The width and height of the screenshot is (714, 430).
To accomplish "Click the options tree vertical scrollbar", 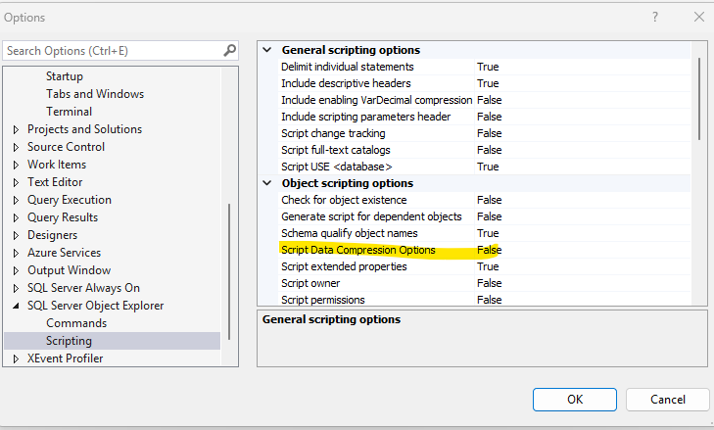I will tap(229, 271).
